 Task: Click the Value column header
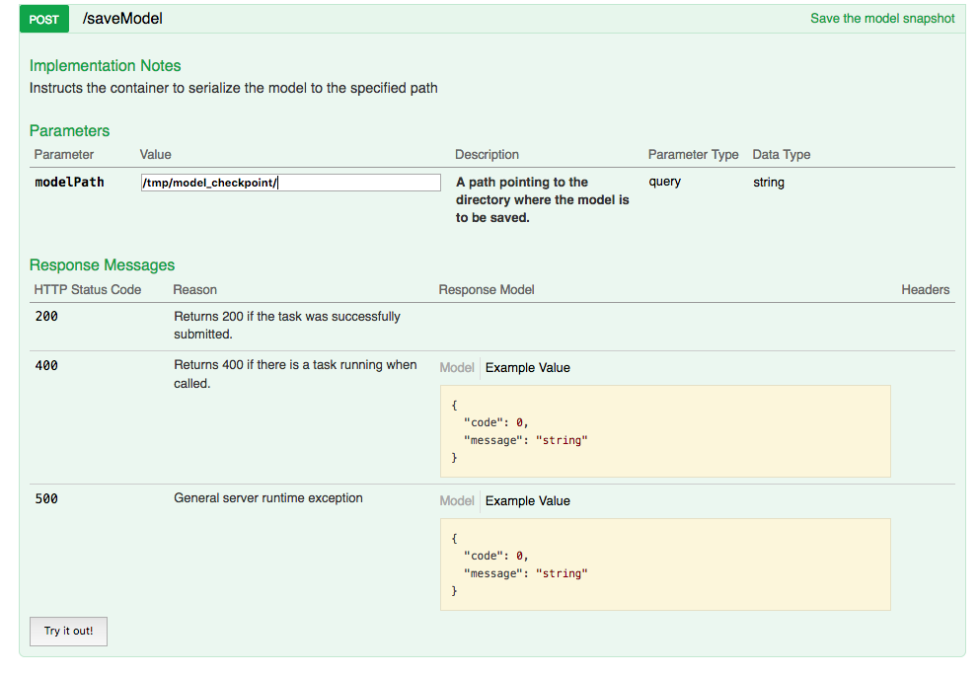click(x=155, y=154)
